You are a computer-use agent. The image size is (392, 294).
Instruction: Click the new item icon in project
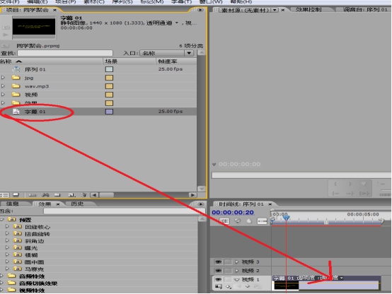(71, 195)
